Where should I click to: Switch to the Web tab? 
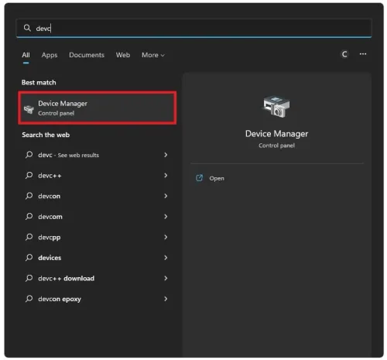[x=123, y=55]
